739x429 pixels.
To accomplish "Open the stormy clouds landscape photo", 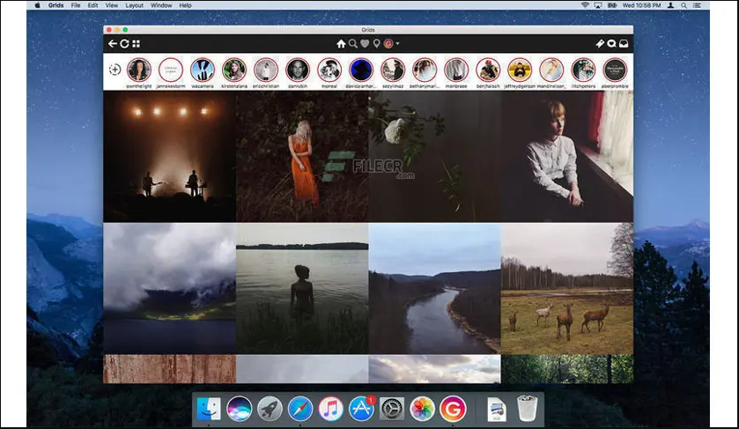I will pyautogui.click(x=170, y=289).
